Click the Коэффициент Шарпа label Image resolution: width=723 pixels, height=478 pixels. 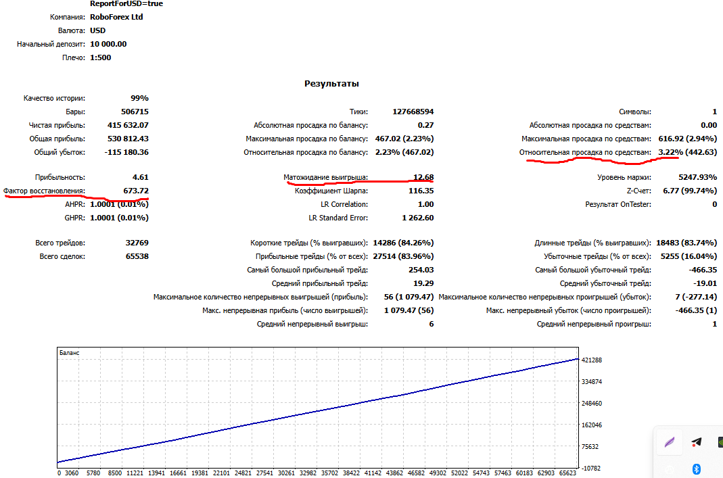(331, 191)
